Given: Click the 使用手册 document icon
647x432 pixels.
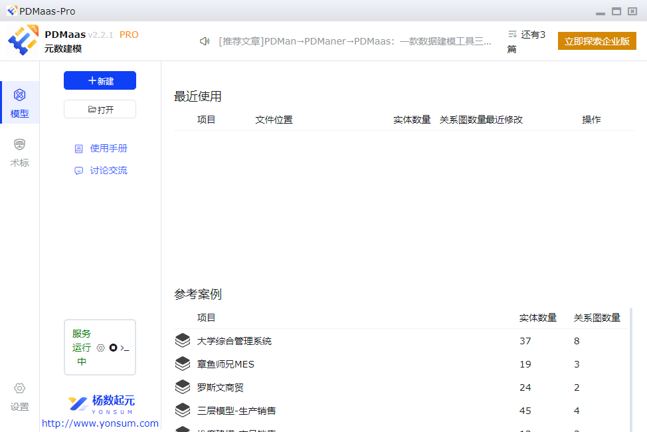Looking at the screenshot, I should [78, 149].
